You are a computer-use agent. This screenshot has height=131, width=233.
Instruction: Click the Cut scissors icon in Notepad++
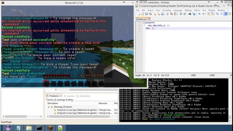tap(167, 14)
